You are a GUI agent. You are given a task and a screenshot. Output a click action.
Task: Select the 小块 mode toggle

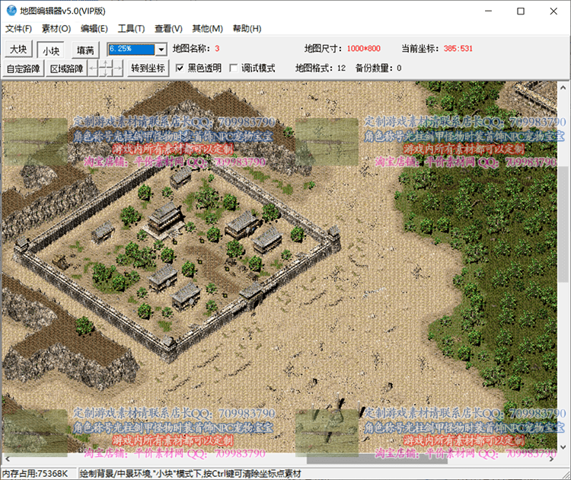pyautogui.click(x=50, y=50)
